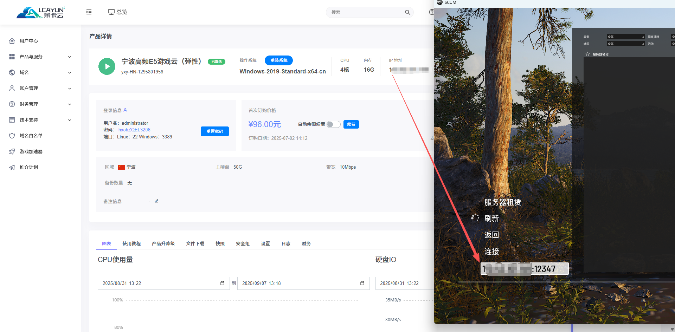Click 硬盘IO start date field
Screen dimensions: 675x332
click(405, 283)
